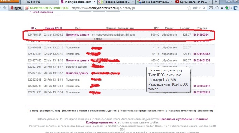Switch to the Доска бесплатных tab
This screenshot has width=239, height=133.
click(155, 2)
